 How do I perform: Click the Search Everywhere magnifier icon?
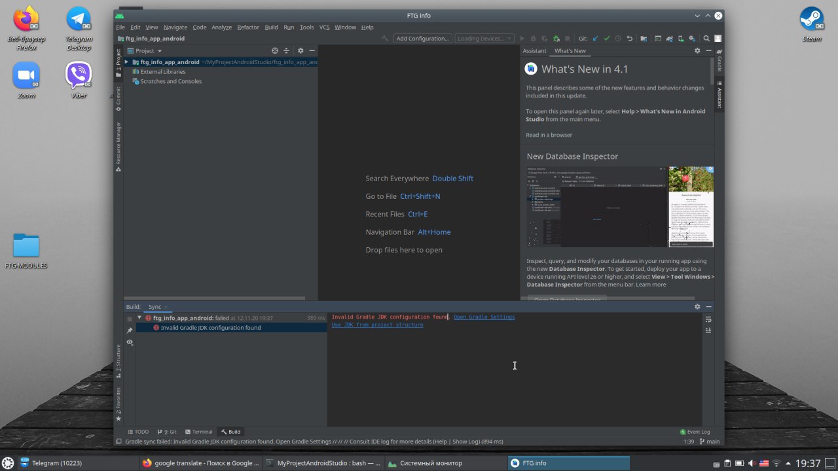pyautogui.click(x=706, y=39)
